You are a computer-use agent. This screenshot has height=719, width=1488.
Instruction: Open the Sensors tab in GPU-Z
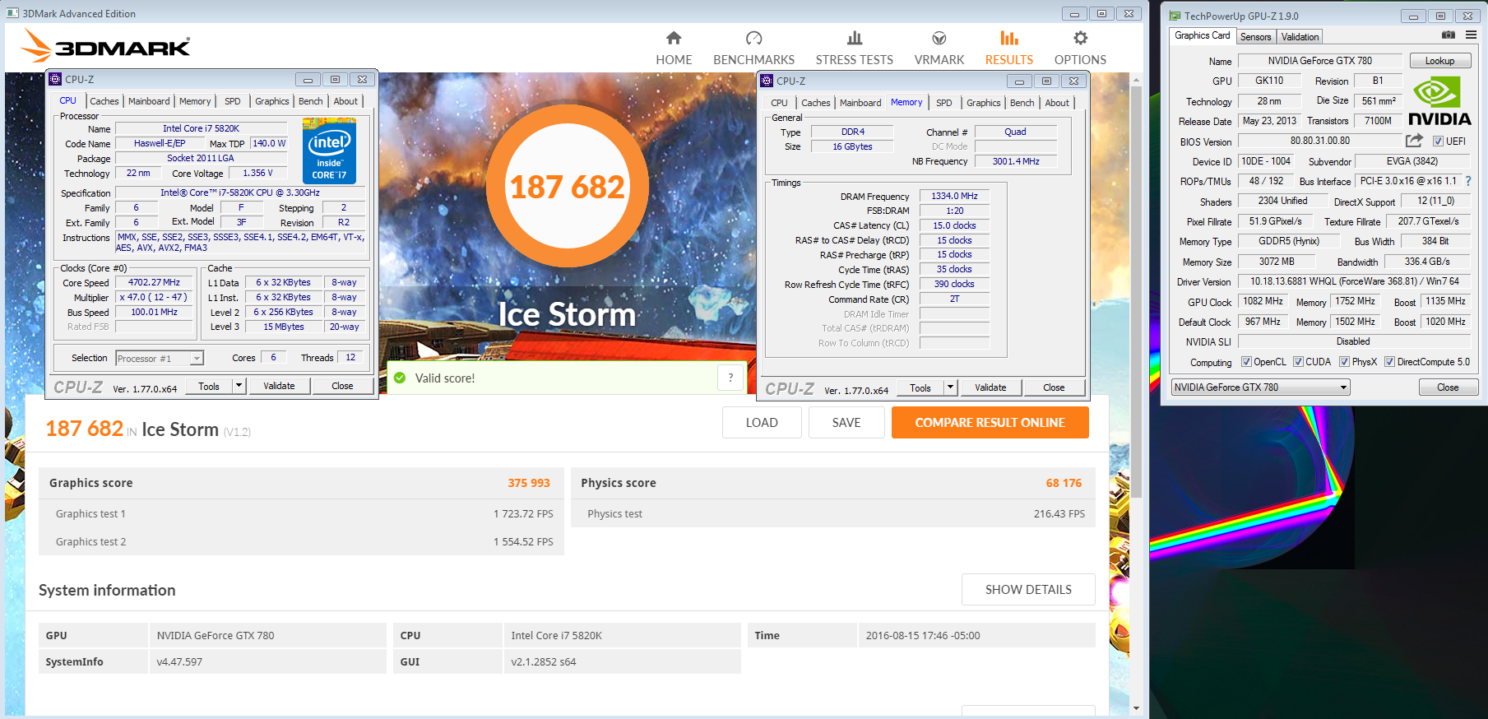click(1255, 37)
